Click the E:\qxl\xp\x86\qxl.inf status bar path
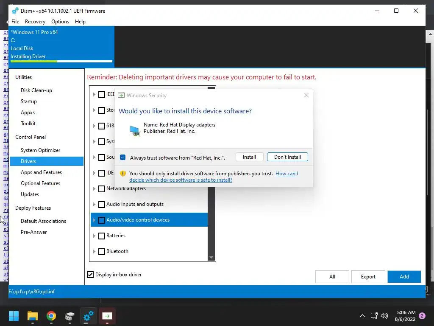The image size is (434, 326). pos(31,292)
